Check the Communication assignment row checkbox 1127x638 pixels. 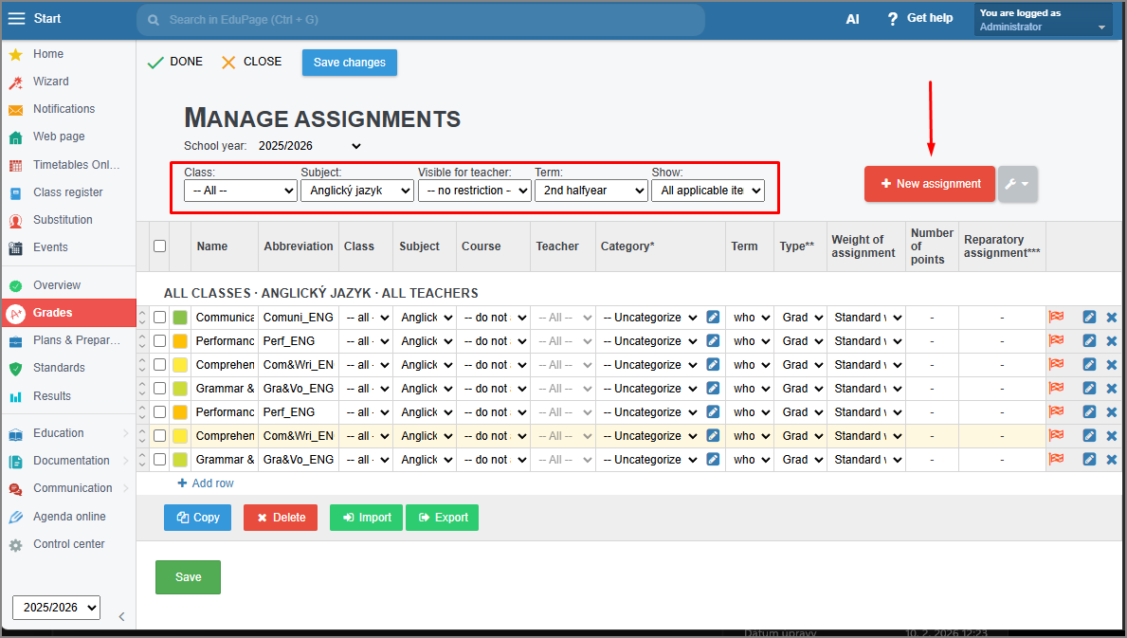[159, 318]
